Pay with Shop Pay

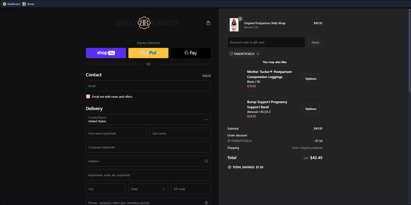point(106,53)
